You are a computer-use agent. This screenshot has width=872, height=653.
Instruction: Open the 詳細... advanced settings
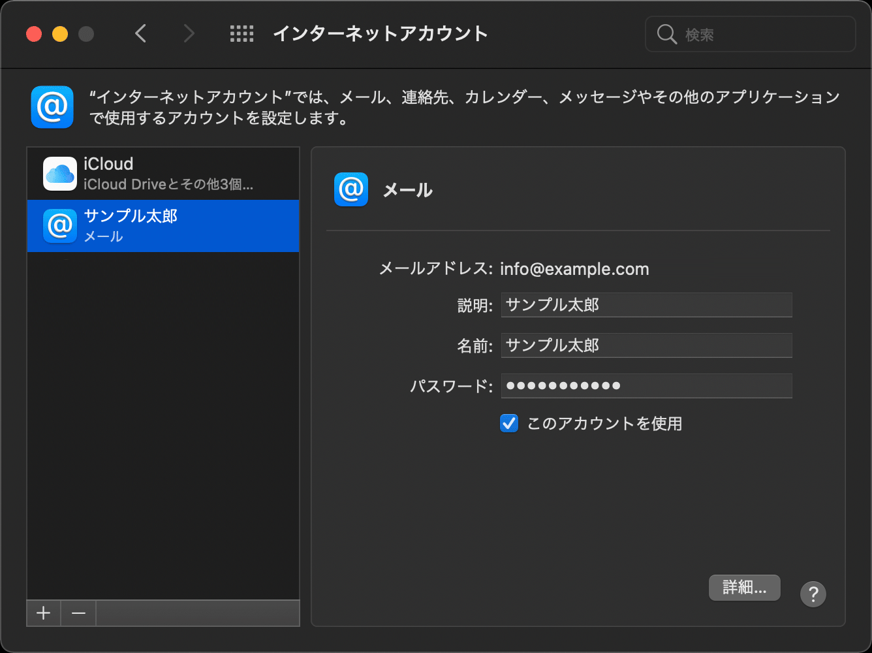pyautogui.click(x=744, y=588)
